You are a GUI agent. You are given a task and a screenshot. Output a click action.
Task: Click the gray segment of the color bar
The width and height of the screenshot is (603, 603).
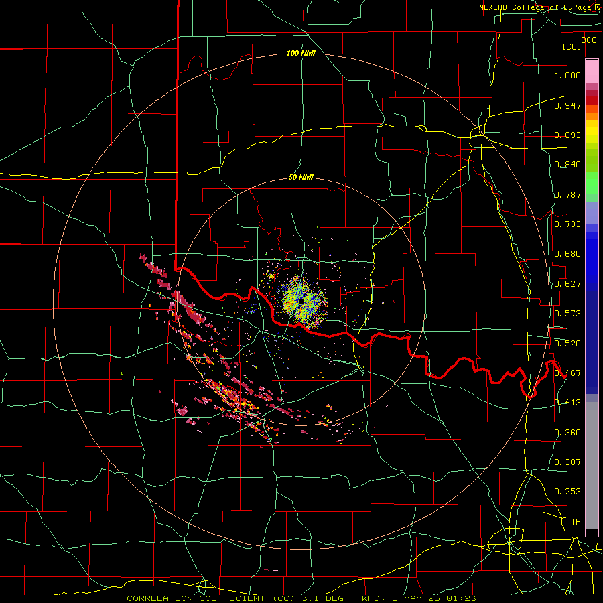(x=592, y=466)
